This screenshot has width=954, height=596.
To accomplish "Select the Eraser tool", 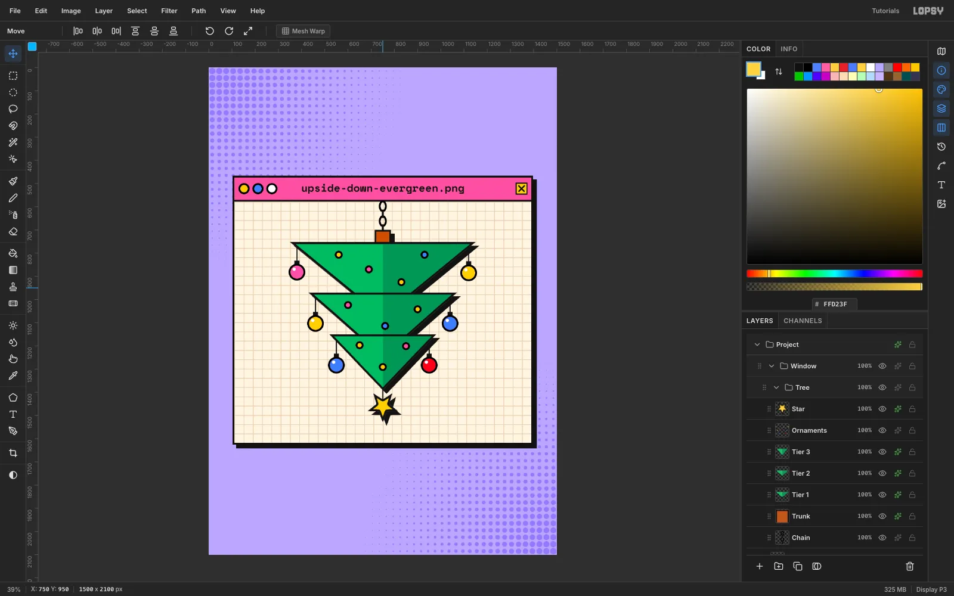I will click(x=13, y=231).
